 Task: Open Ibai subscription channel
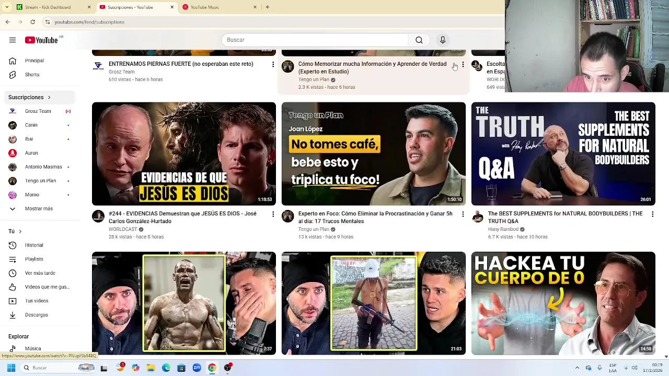[39, 139]
